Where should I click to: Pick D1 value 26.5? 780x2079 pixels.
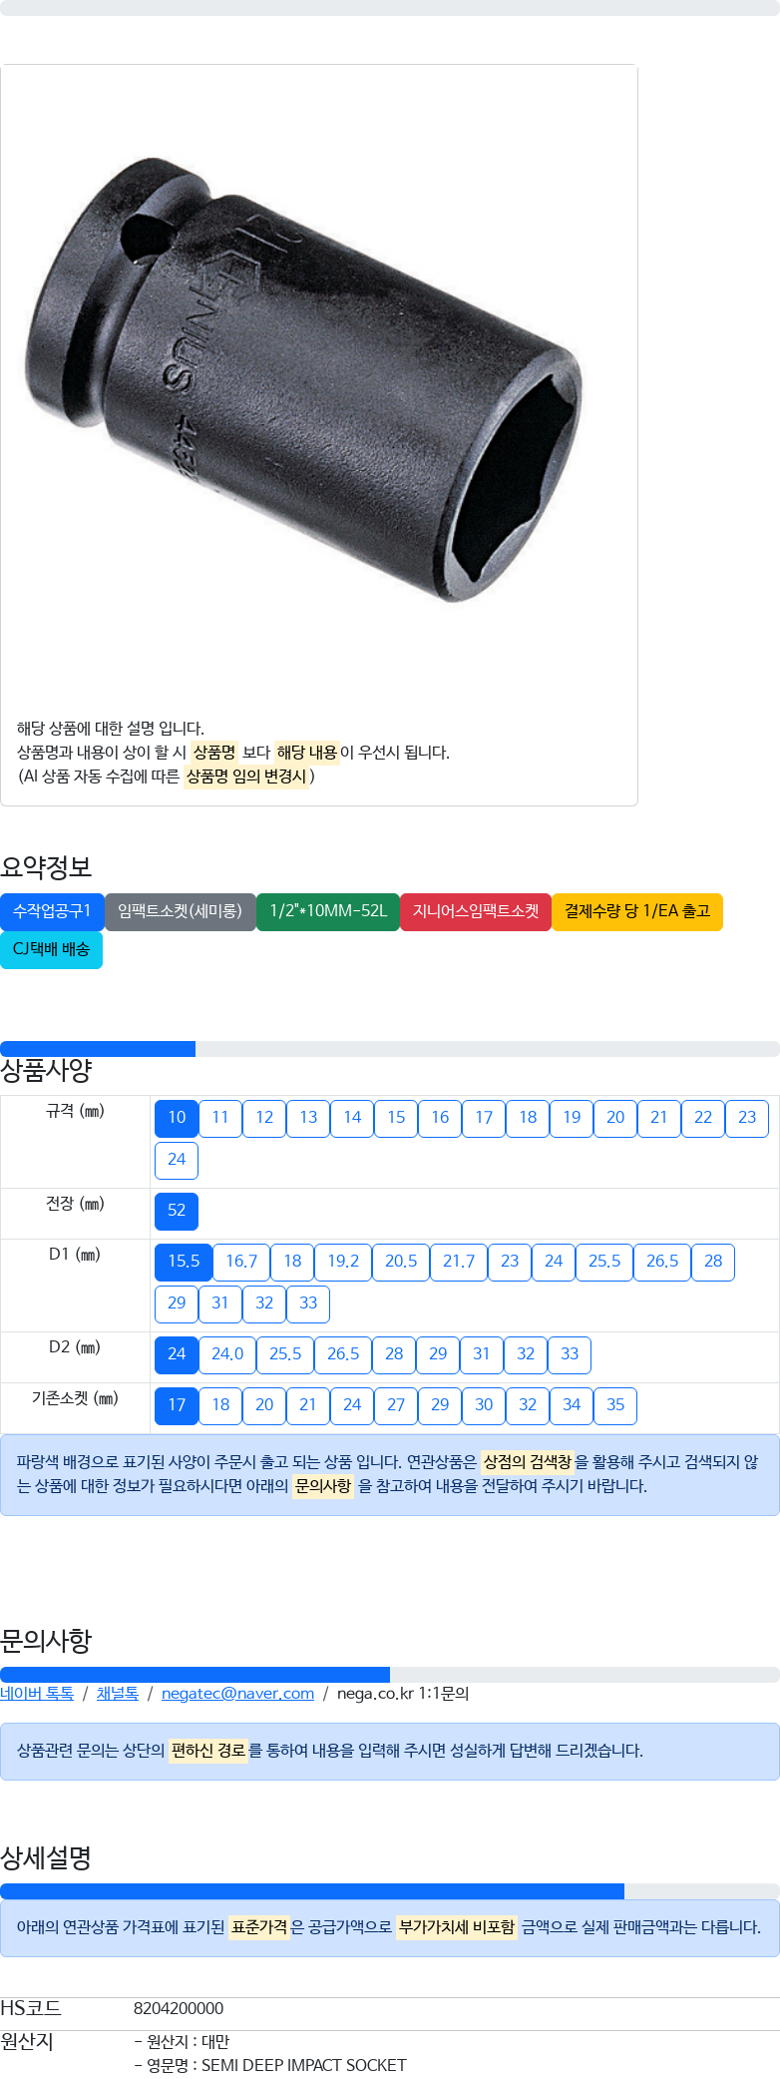click(662, 1262)
